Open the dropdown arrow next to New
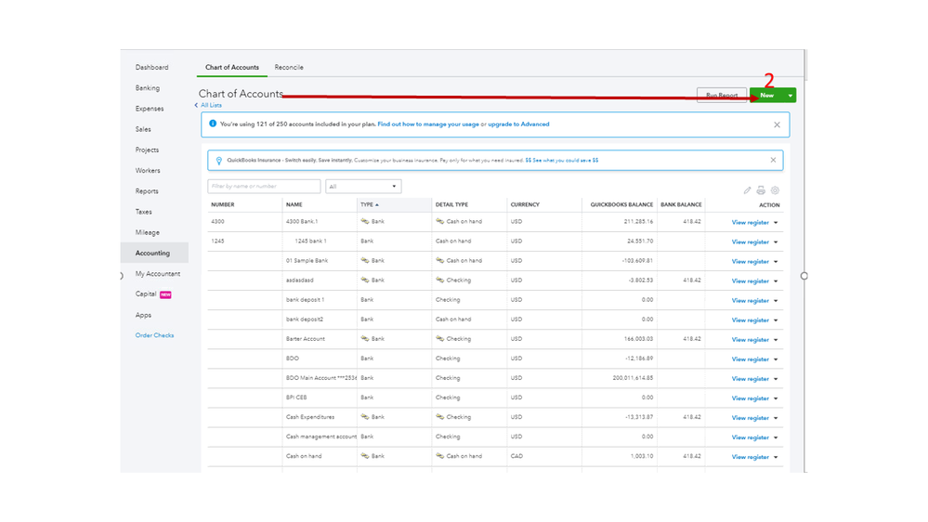 tap(791, 95)
